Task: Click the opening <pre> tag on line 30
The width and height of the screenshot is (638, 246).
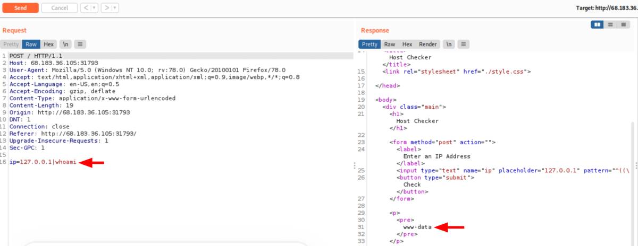Action: pyautogui.click(x=405, y=220)
